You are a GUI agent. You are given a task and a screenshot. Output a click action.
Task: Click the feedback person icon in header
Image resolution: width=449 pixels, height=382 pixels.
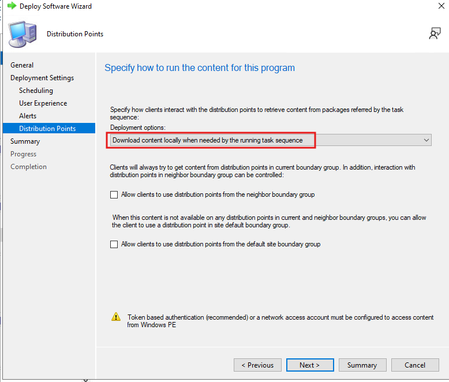click(x=435, y=33)
